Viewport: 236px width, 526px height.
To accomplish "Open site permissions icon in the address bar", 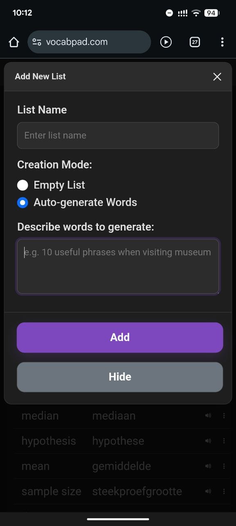I will pyautogui.click(x=36, y=42).
